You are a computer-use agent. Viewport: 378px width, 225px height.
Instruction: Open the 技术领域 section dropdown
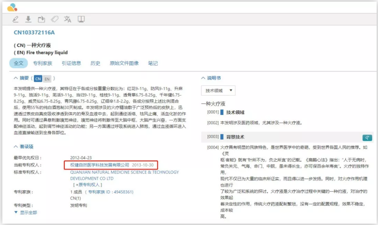[218, 91]
